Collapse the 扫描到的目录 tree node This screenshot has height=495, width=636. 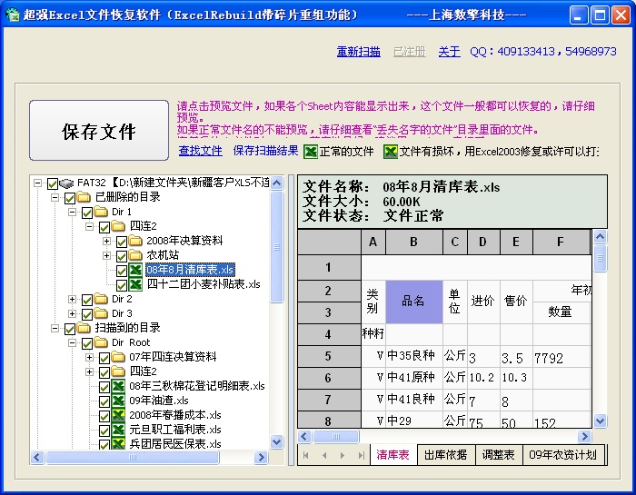(55, 328)
